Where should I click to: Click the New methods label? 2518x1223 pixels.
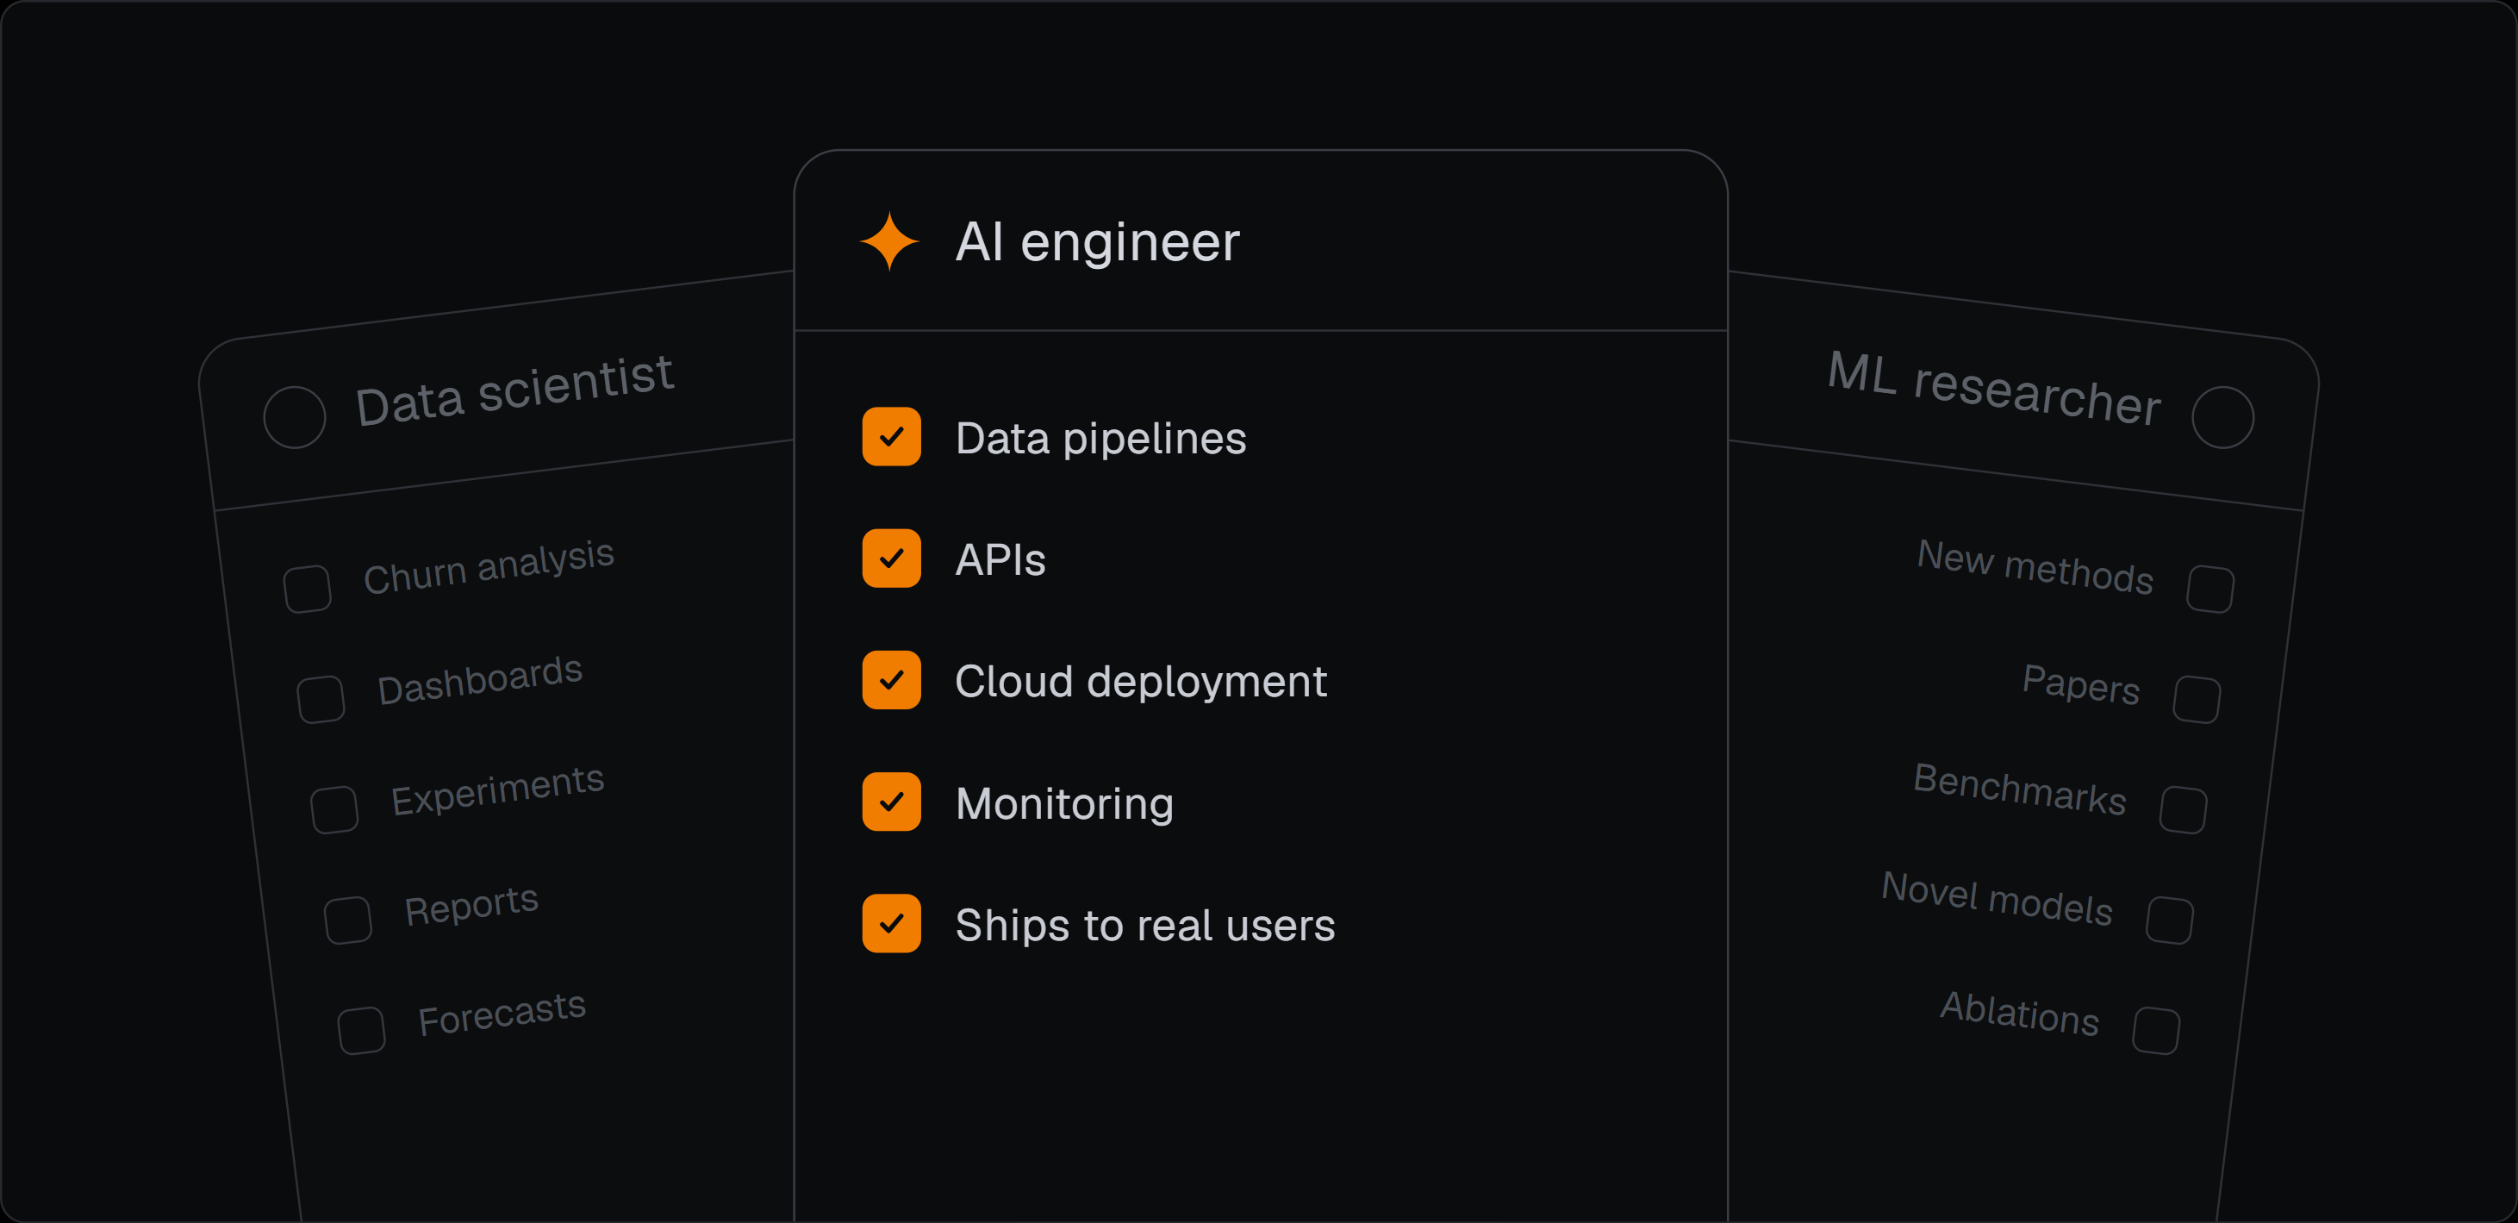(x=2036, y=567)
